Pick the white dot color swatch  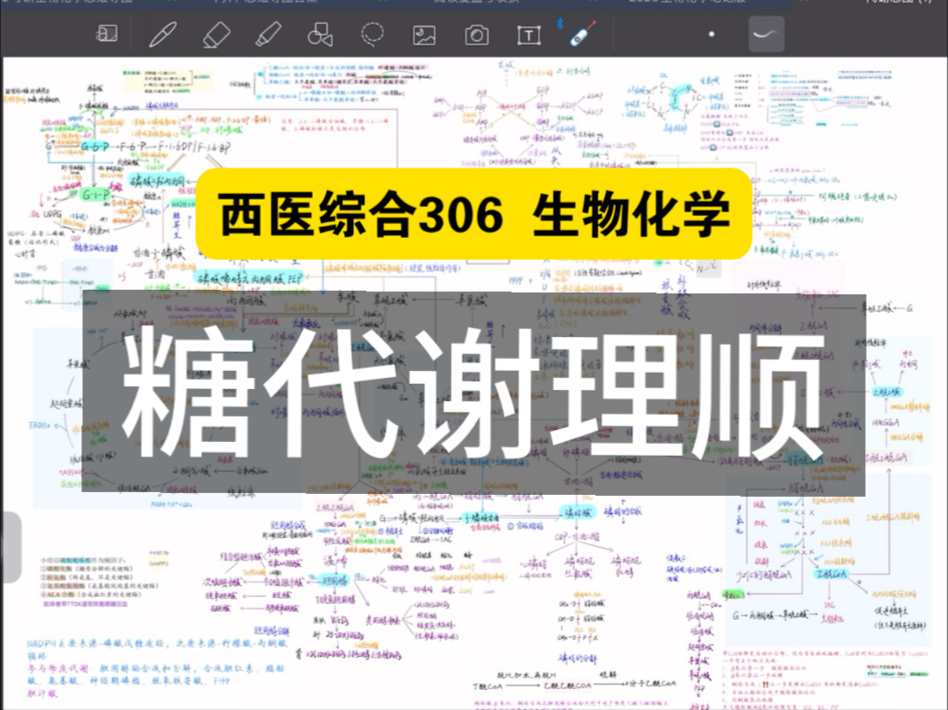click(x=713, y=35)
